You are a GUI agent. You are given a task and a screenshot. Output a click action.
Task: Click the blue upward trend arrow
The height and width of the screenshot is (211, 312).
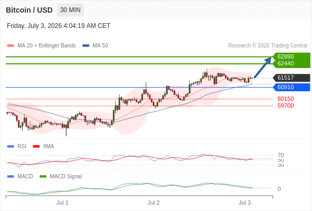point(263,68)
